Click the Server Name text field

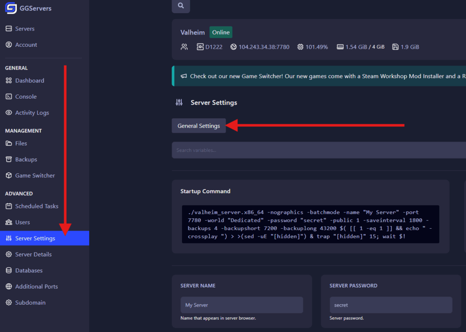(x=242, y=305)
